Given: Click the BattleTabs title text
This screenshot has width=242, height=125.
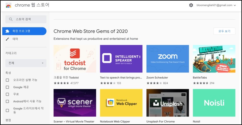Looking at the screenshot, I should 200,77.
